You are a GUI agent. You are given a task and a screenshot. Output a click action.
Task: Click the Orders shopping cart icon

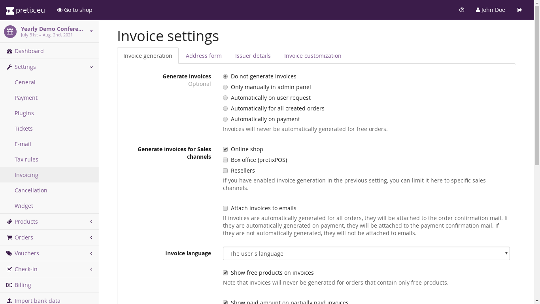point(9,237)
